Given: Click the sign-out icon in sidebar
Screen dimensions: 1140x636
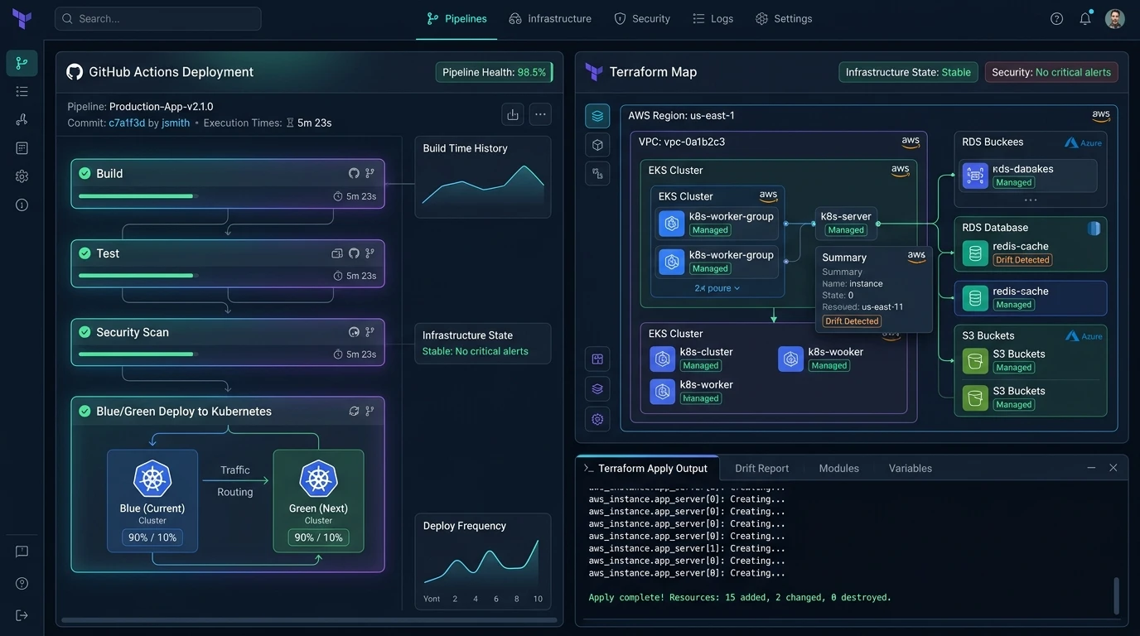Looking at the screenshot, I should click(x=22, y=615).
